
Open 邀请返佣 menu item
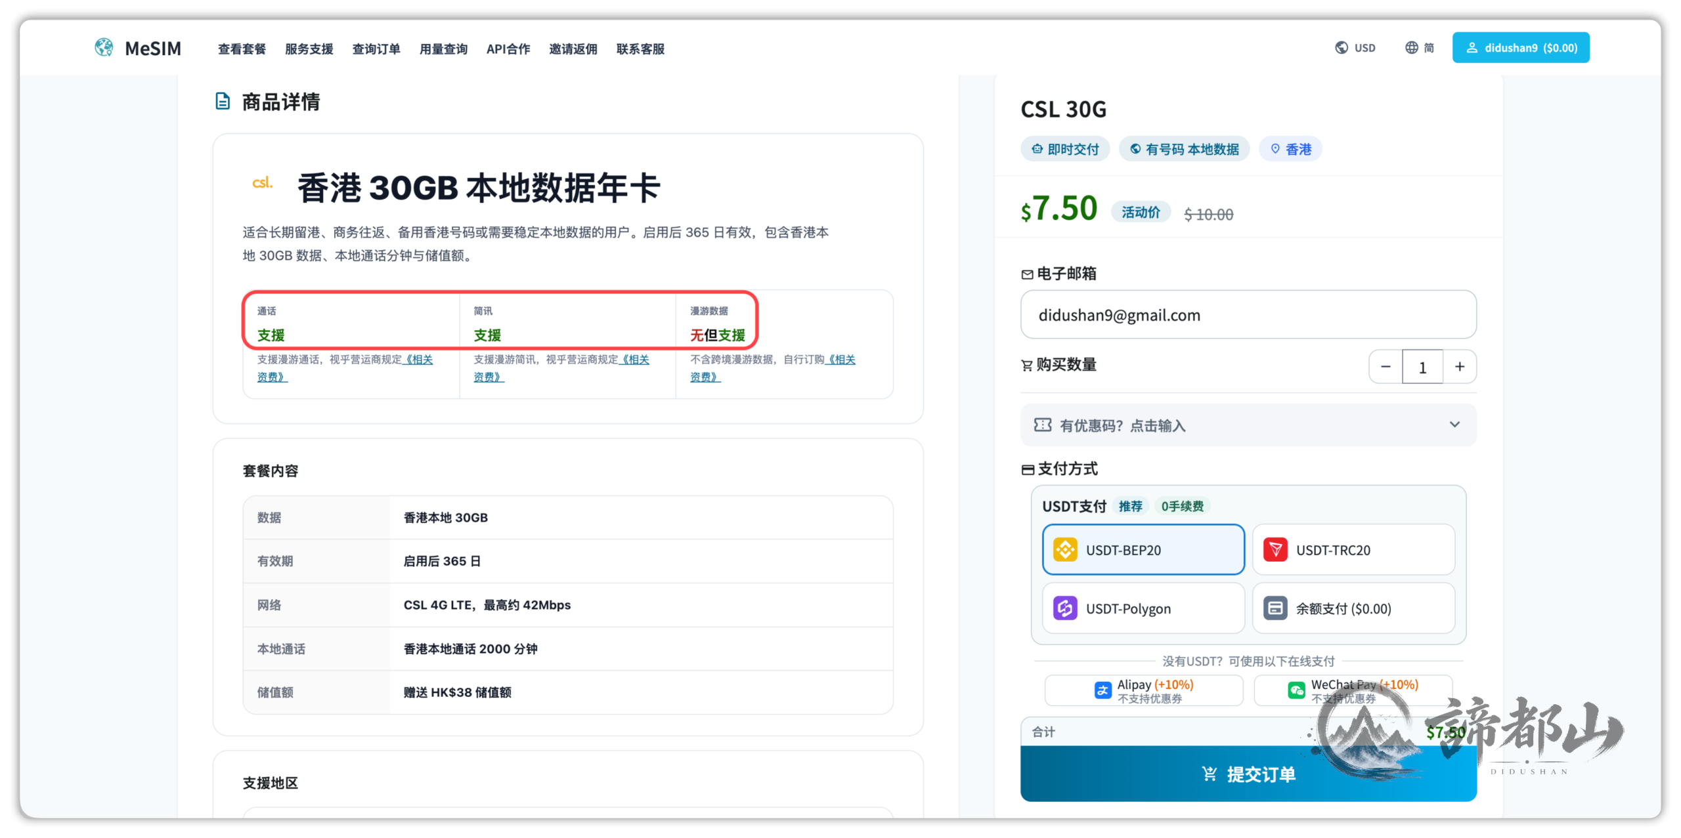pyautogui.click(x=573, y=49)
